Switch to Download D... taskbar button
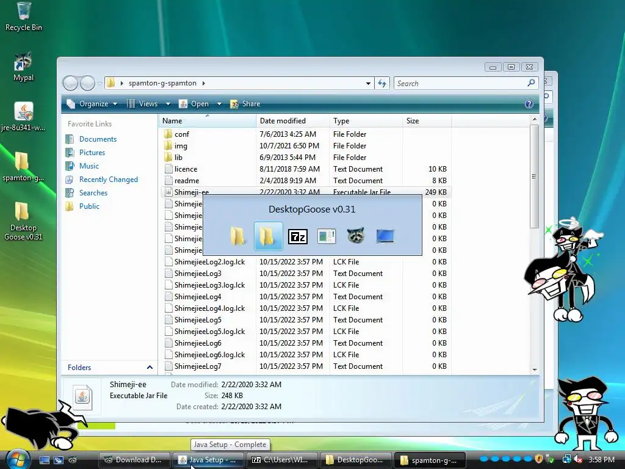Viewport: 625px width, 469px height. click(134, 460)
